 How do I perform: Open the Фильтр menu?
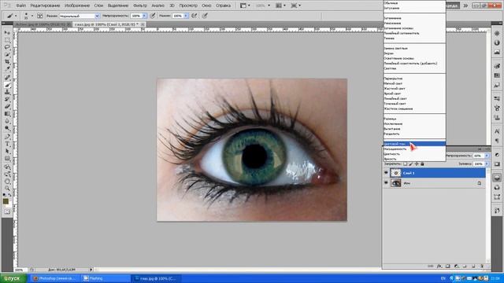point(140,6)
